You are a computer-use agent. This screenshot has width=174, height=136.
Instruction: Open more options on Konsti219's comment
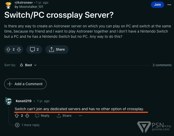pyautogui.click(x=80, y=116)
